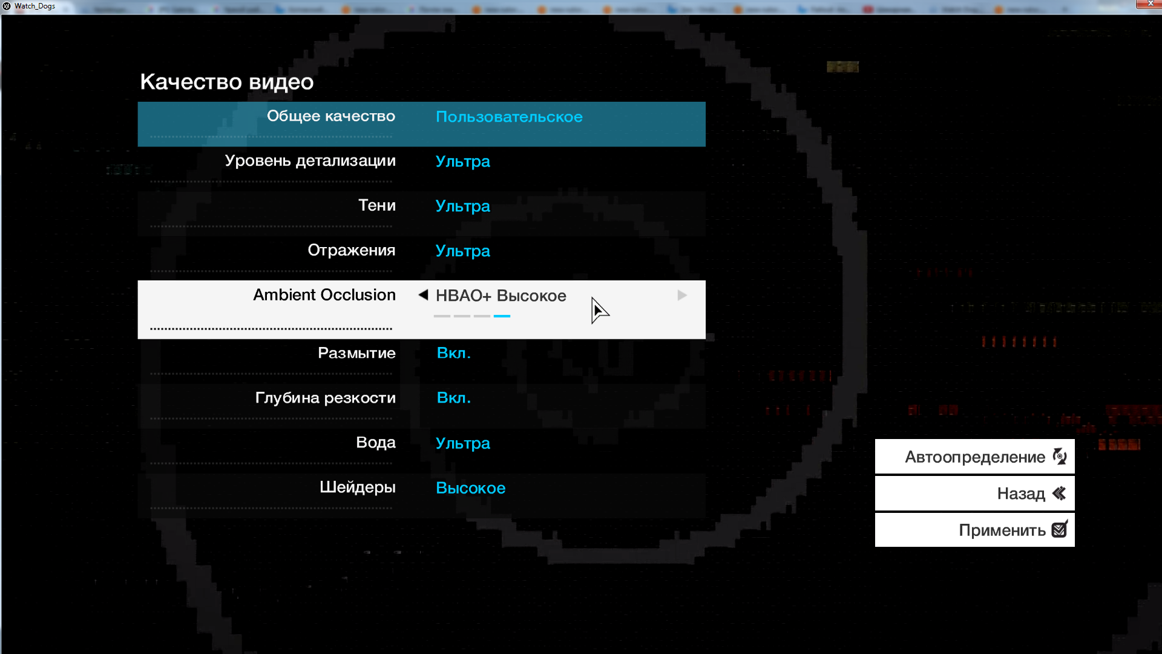Viewport: 1162px width, 654px height.
Task: Click the left arrow for Ambient Occlusion
Action: coord(423,295)
